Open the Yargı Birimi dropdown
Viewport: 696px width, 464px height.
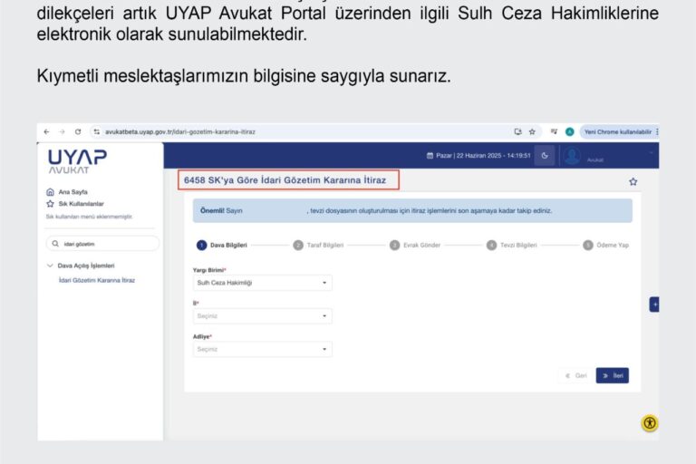[x=262, y=283]
